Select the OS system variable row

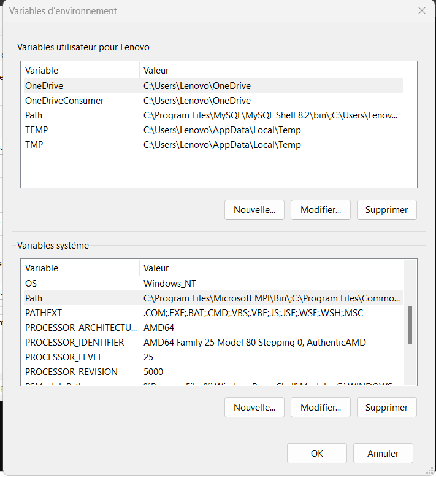point(31,284)
